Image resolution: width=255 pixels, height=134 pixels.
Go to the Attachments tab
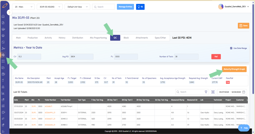(142, 38)
